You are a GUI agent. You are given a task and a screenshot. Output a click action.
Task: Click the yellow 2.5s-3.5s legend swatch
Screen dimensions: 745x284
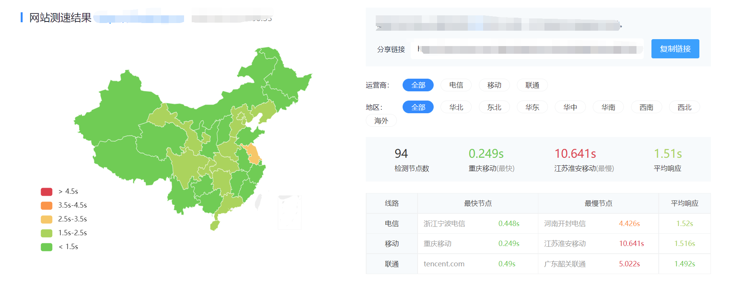click(46, 219)
